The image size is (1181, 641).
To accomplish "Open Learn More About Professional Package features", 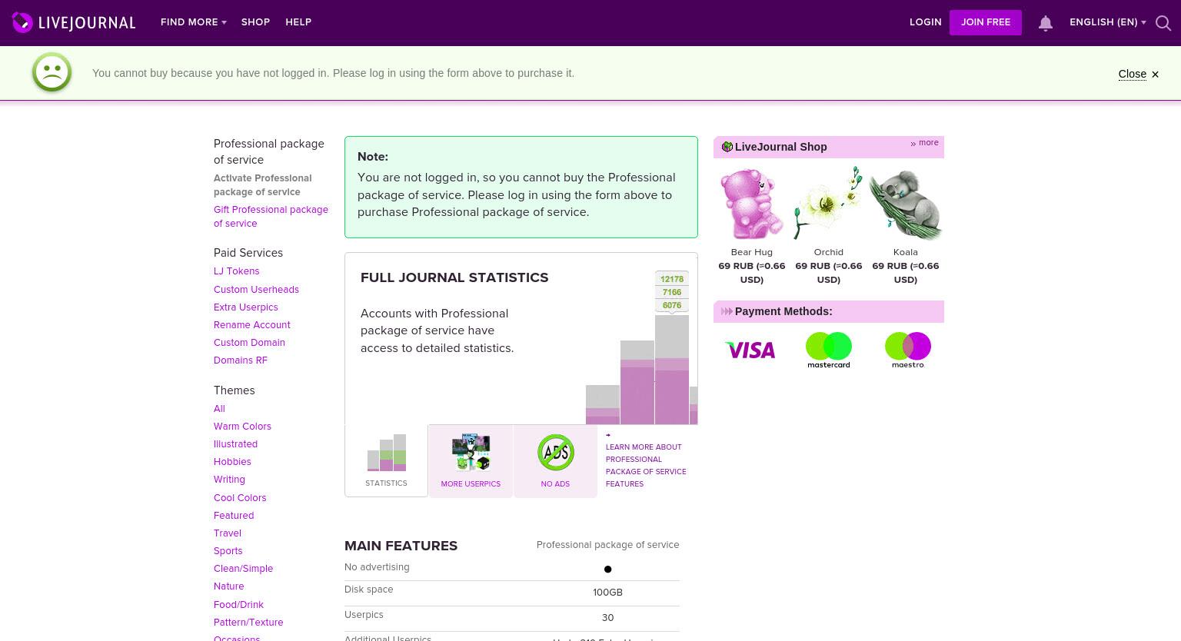I will tap(646, 465).
